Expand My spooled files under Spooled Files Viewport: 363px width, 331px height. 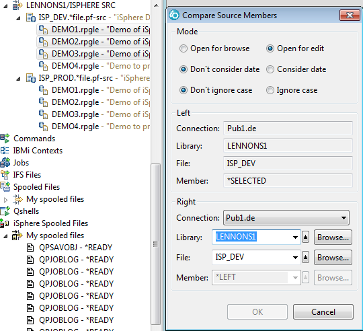click(x=6, y=200)
